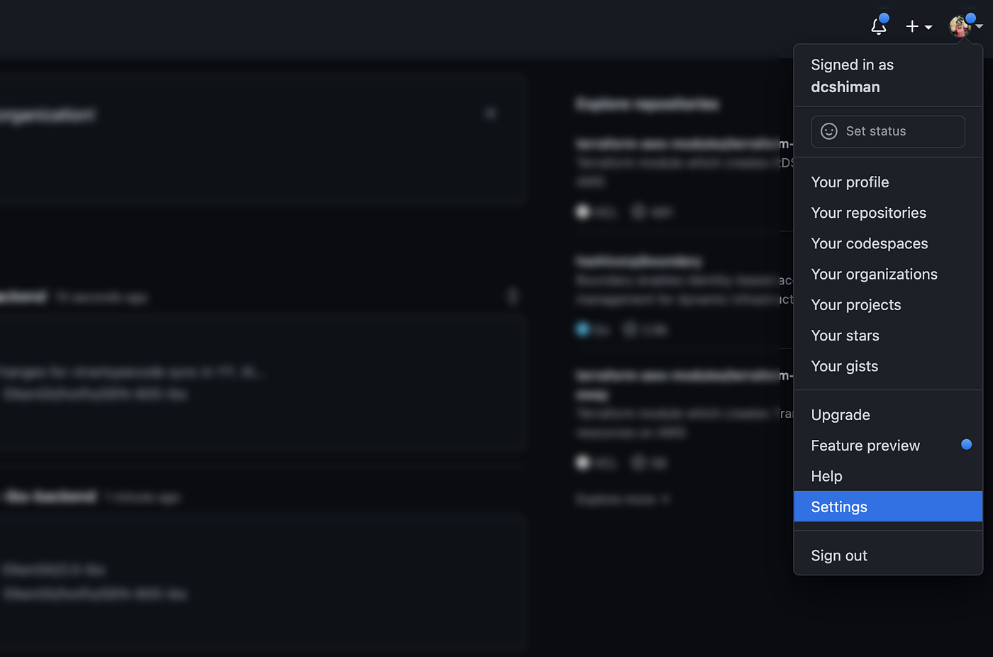This screenshot has width=993, height=657.
Task: Click the blue dot beside Feature preview
Action: [x=966, y=444]
